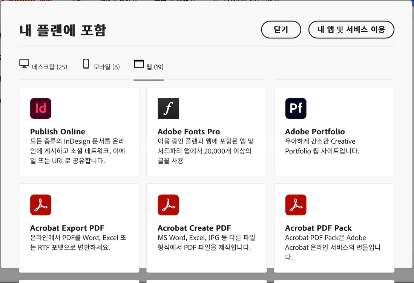
Task: Click the Adobe Fonts Pro description text
Action: point(205,151)
